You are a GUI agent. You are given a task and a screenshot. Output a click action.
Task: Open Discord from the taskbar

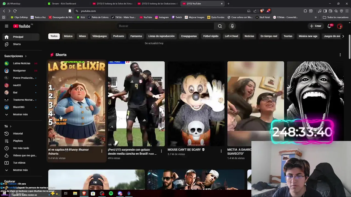[120, 193]
